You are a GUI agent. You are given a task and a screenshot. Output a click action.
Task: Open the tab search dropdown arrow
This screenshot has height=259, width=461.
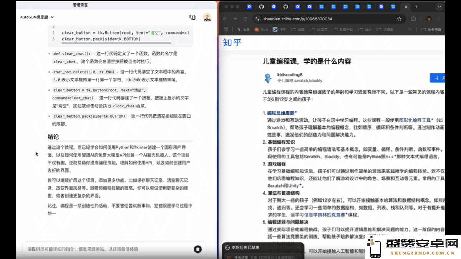pyautogui.click(x=439, y=7)
